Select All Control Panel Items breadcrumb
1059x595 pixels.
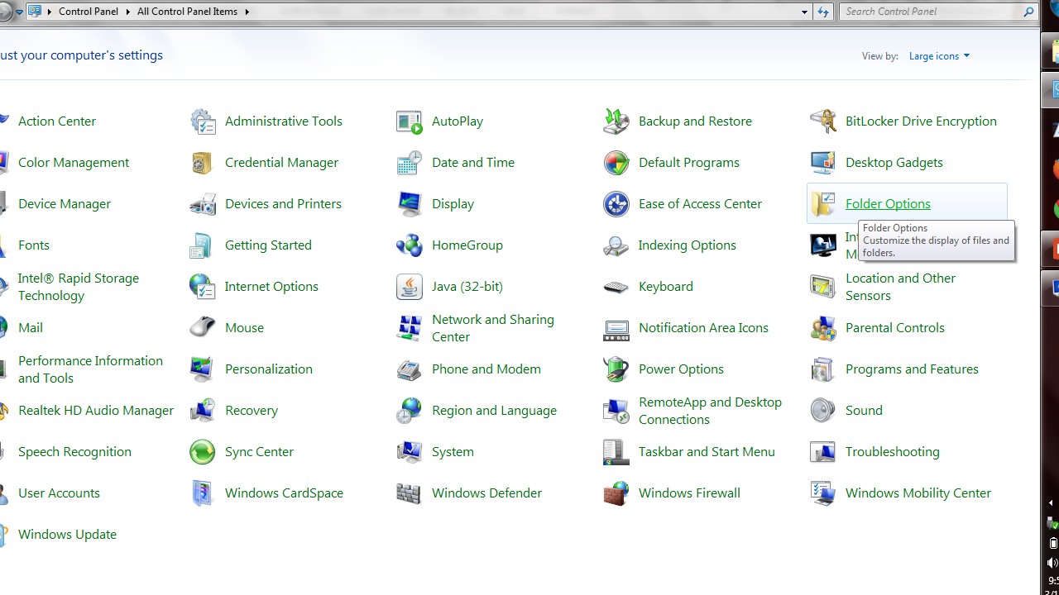coord(187,12)
